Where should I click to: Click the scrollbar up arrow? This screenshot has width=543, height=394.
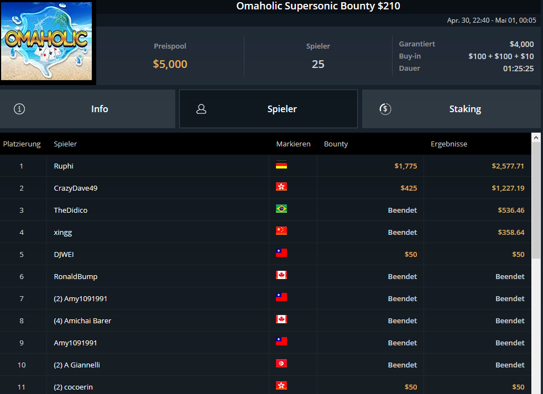click(536, 138)
